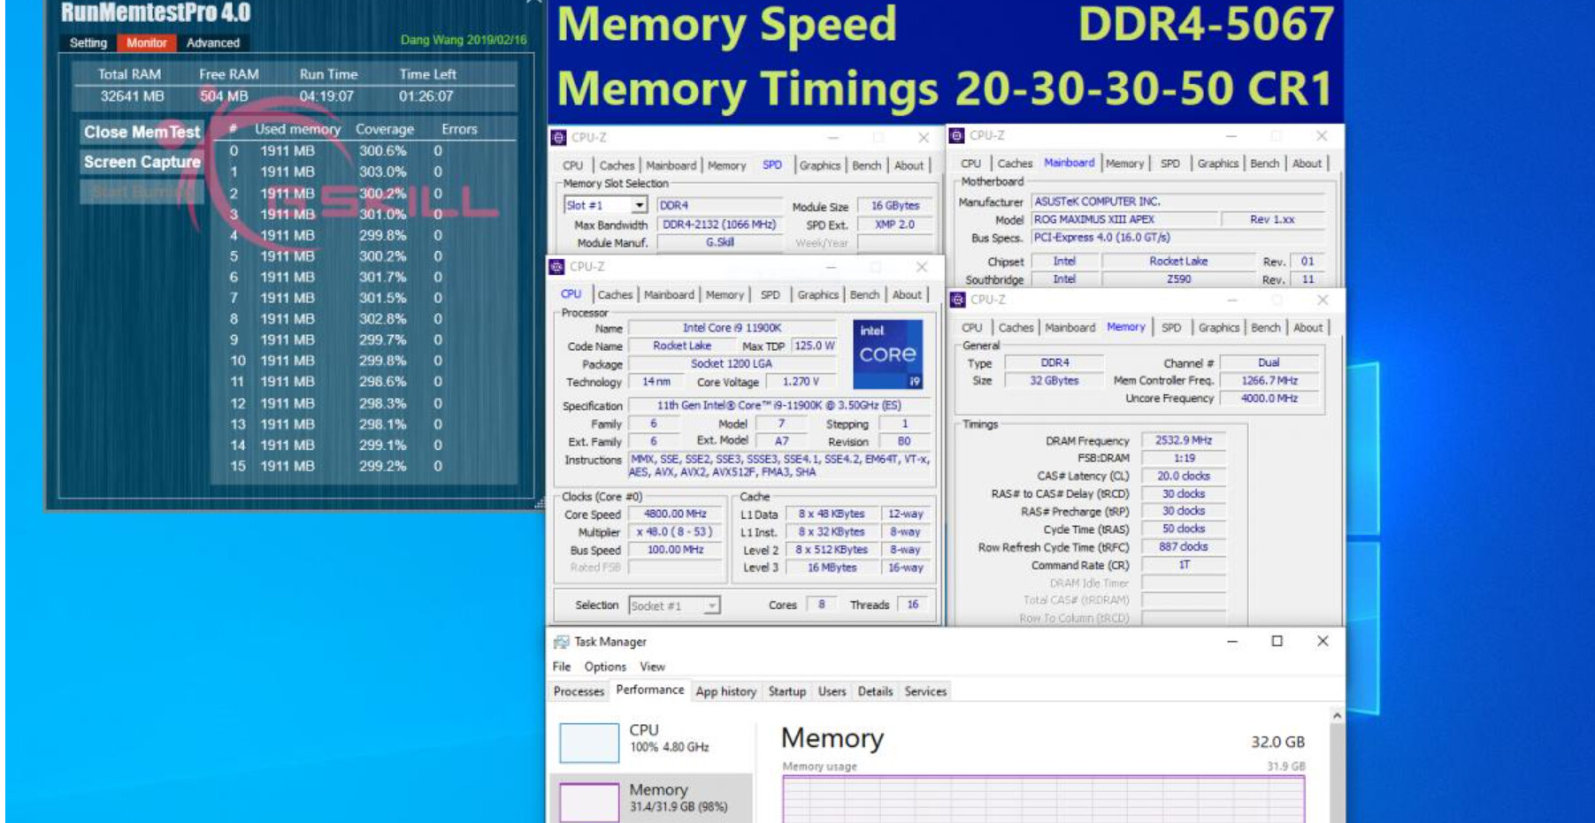
Task: Maximize the Task Manager window
Action: (x=1277, y=641)
